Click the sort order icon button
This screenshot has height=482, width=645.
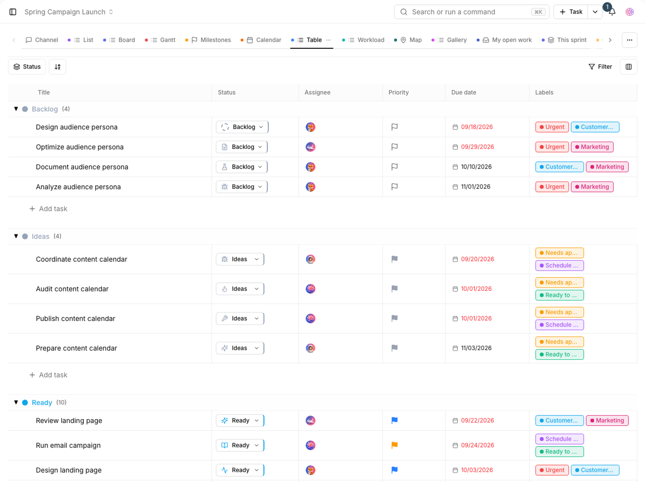[x=57, y=67]
